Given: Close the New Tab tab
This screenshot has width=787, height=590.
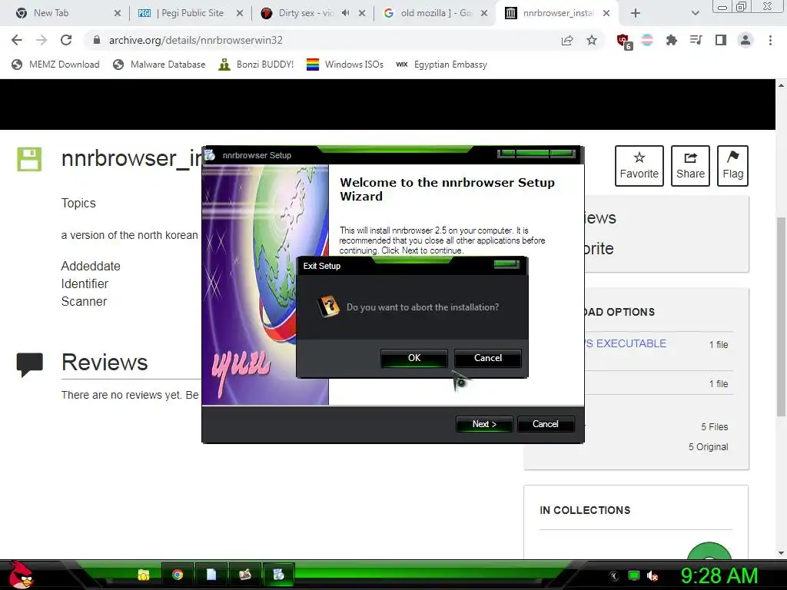Looking at the screenshot, I should point(117,13).
